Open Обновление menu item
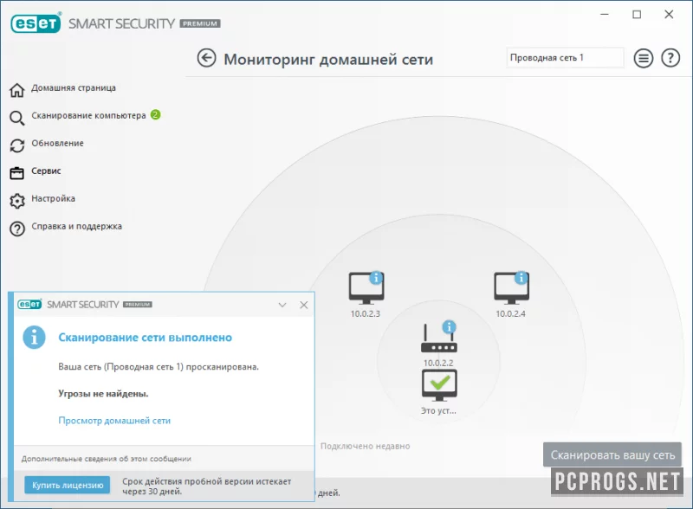The width and height of the screenshot is (693, 509). pyautogui.click(x=57, y=143)
